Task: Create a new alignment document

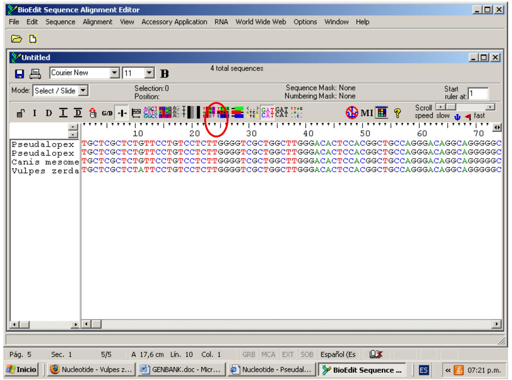Action: (x=32, y=39)
